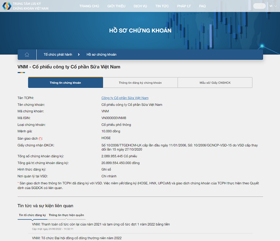
Task: Open Công ty Cổ phần Sữa Việt Nam link
Action: pyautogui.click(x=125, y=98)
